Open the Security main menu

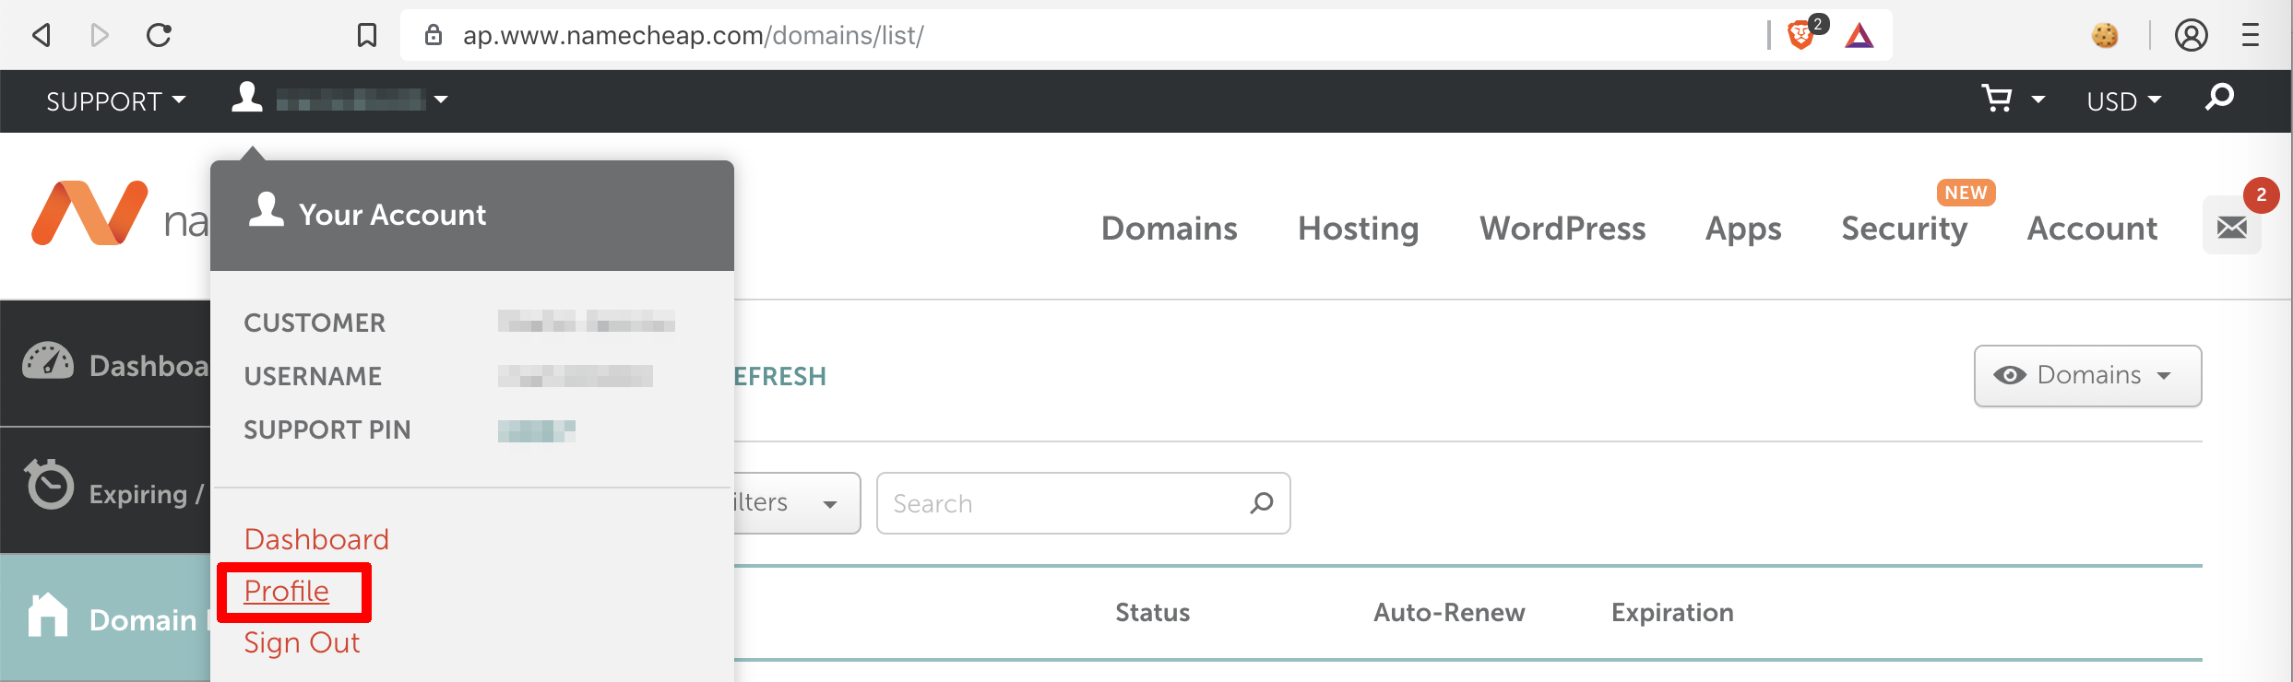1904,229
